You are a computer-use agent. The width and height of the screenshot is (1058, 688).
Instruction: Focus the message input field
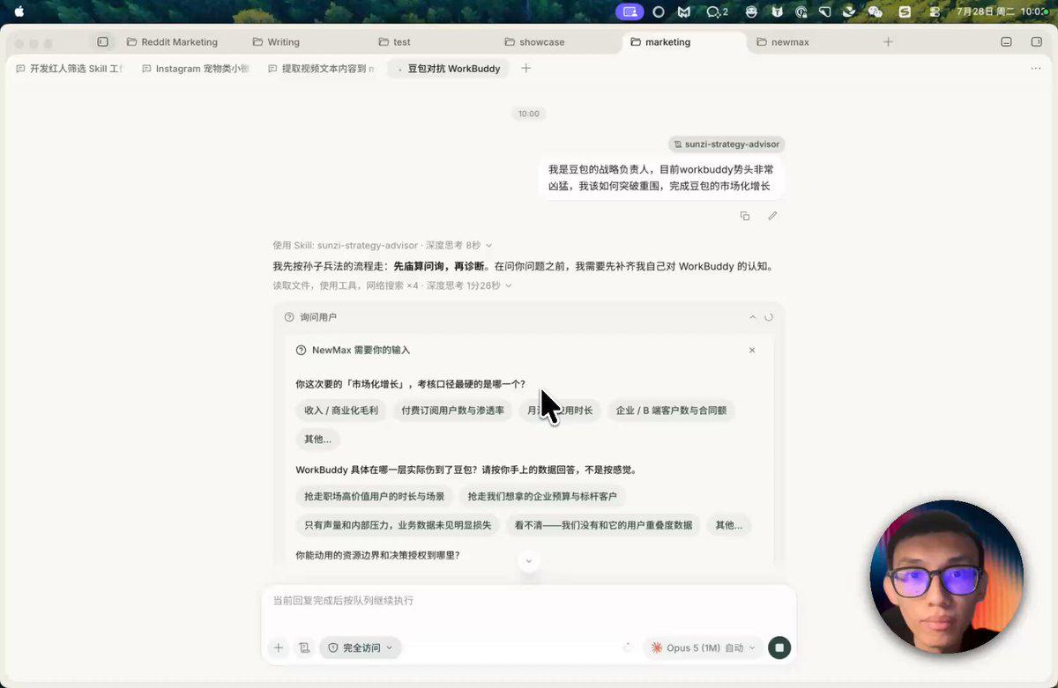pyautogui.click(x=529, y=602)
